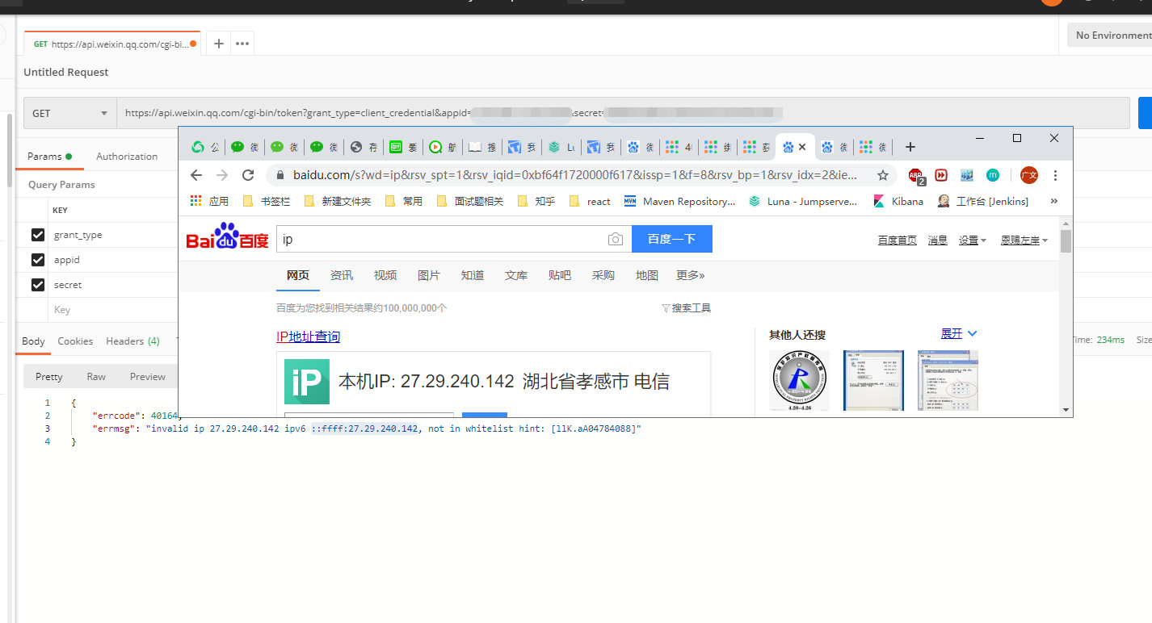Open the Headers (4) response tab
This screenshot has width=1152, height=623.
[x=132, y=341]
